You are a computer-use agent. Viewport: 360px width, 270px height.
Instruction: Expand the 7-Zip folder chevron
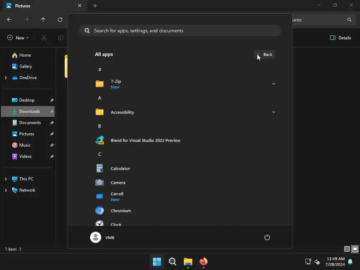coord(274,84)
